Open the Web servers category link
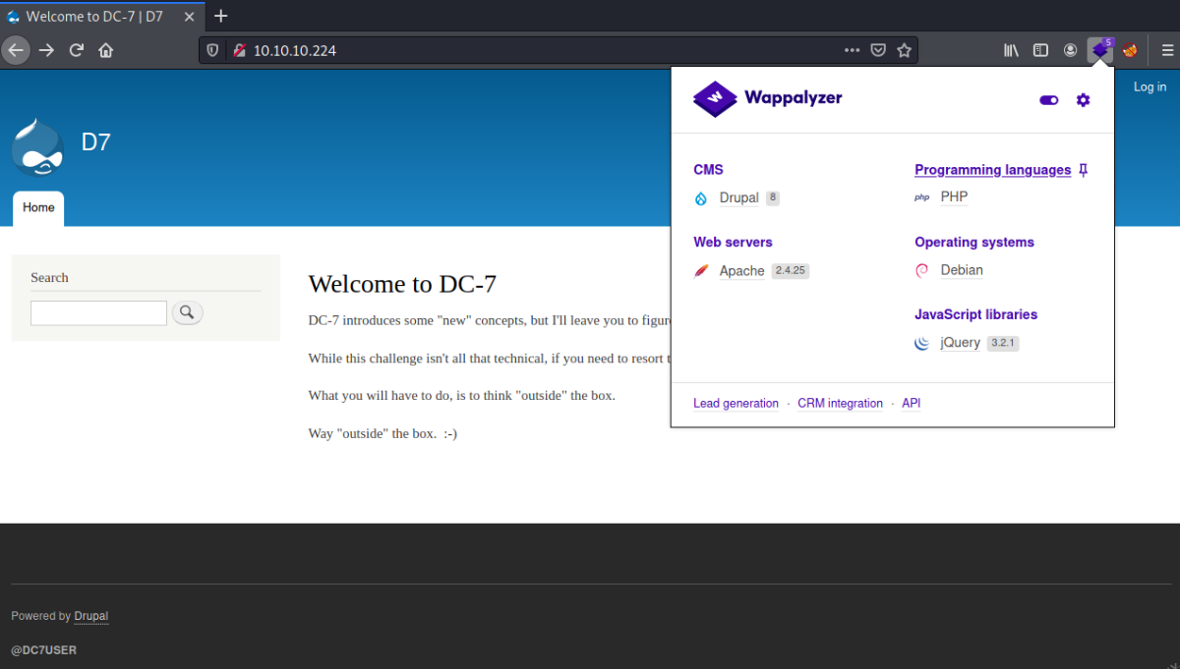 coord(733,243)
